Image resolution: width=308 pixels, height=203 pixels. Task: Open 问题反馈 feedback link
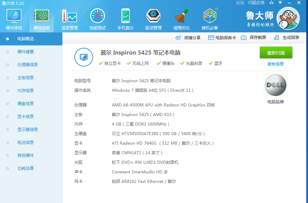(x=256, y=2)
